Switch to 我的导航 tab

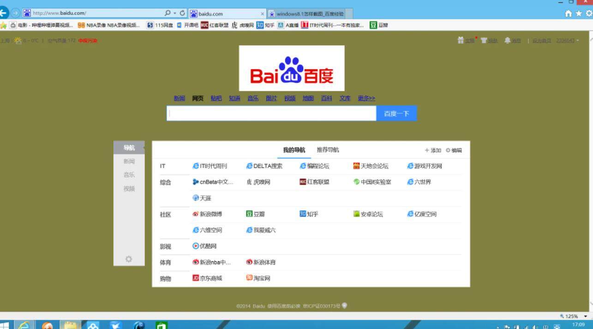click(294, 150)
